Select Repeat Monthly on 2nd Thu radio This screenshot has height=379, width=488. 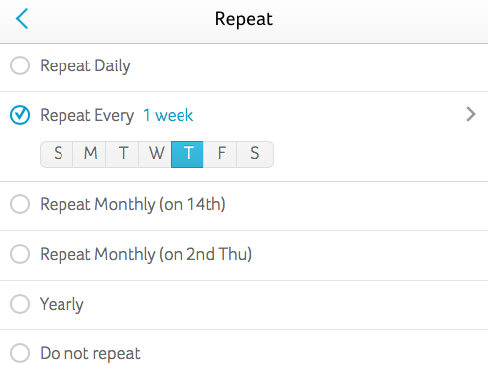click(x=20, y=254)
